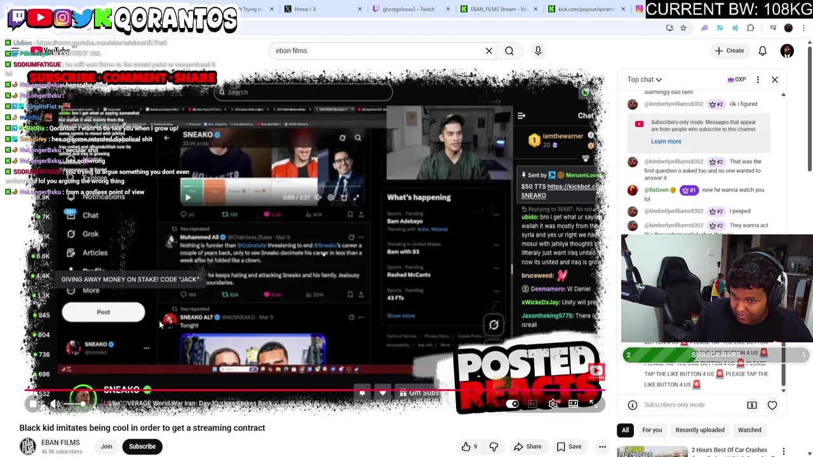Start voice search with the microphone icon

[538, 51]
